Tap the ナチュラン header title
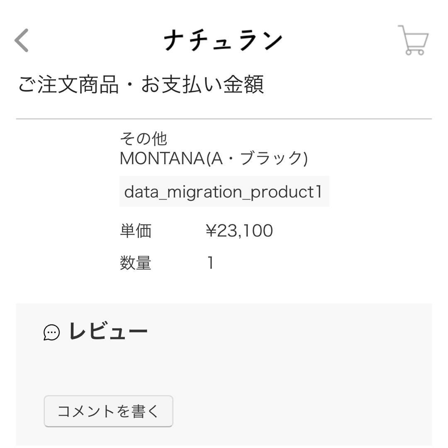This screenshot has height=448, width=448. pos(224,39)
